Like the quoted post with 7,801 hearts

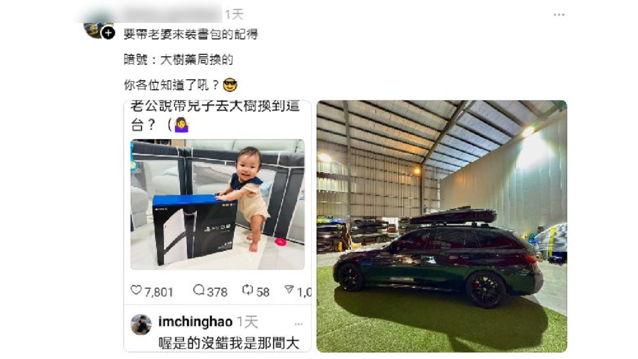[x=136, y=290]
